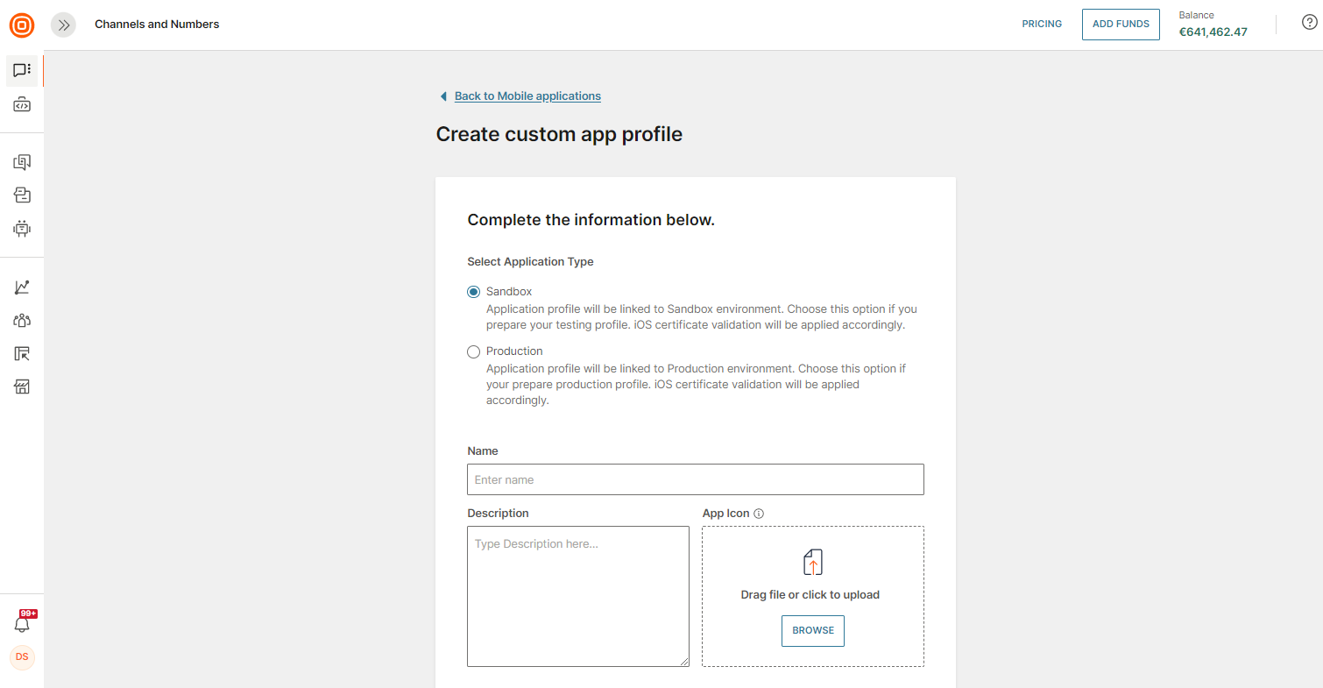Open the people audience sidebar icon
This screenshot has height=688, width=1323.
coord(22,320)
